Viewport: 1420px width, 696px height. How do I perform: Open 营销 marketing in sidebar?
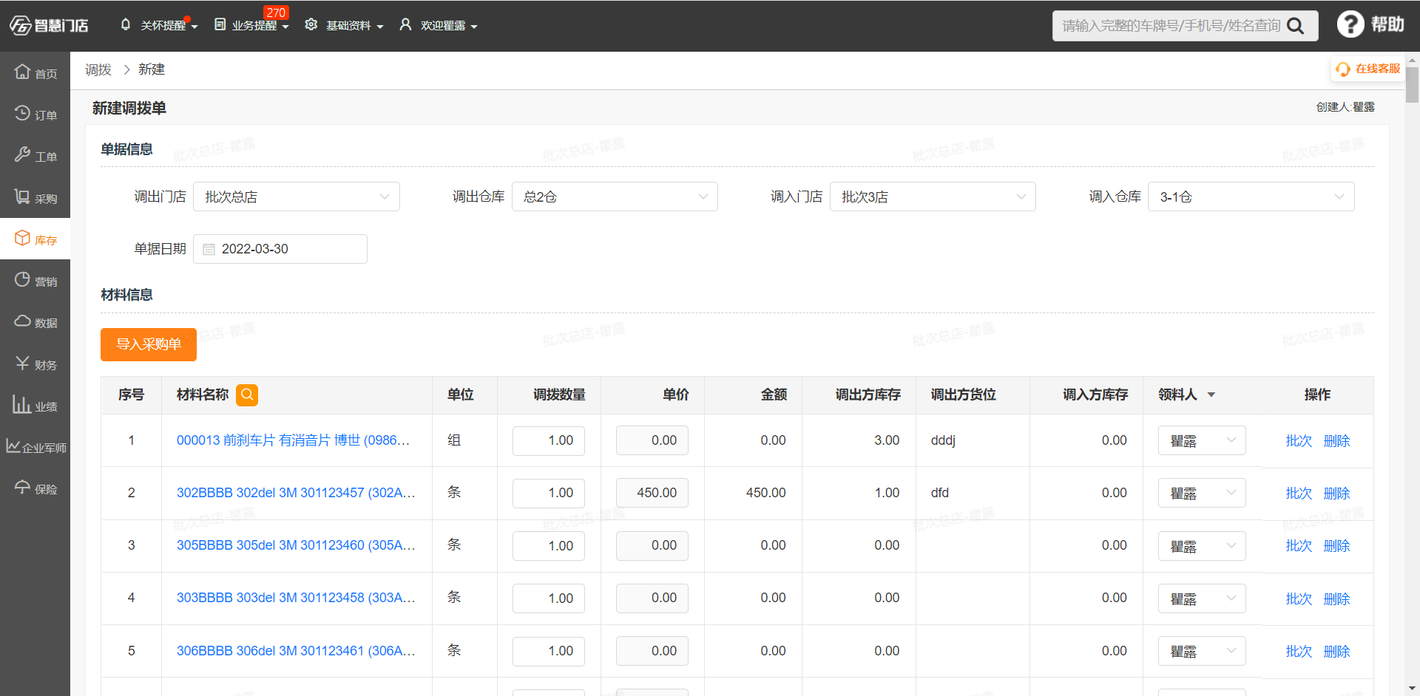(x=35, y=281)
